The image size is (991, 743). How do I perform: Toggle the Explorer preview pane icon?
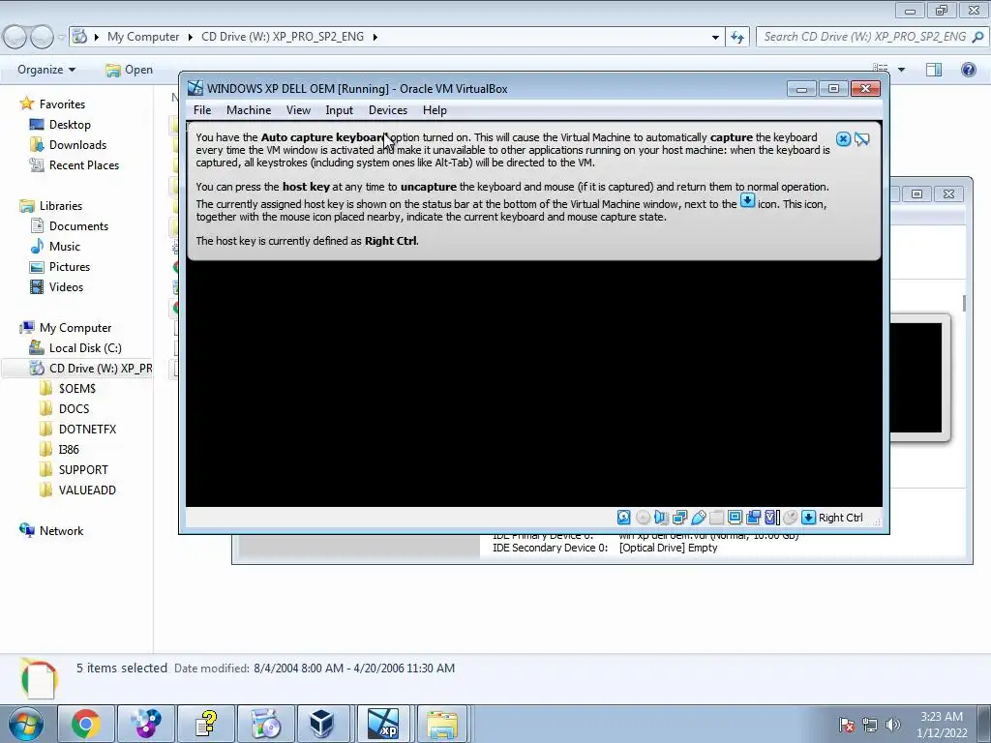[x=934, y=70]
